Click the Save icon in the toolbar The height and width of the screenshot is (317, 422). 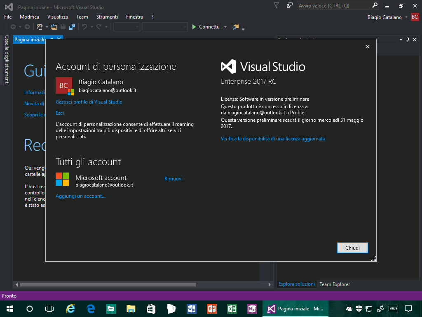coord(63,27)
